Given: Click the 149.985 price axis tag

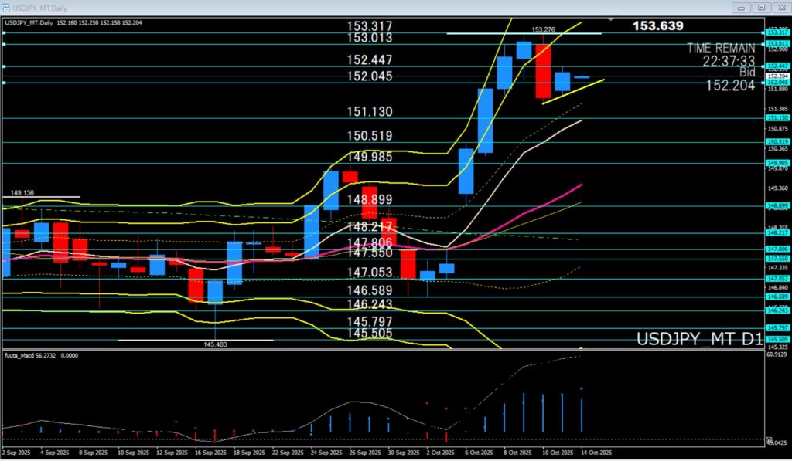Looking at the screenshot, I should point(776,163).
